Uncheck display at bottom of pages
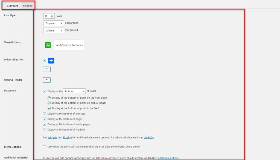This screenshot has width=280, height=160. pos(45,119)
